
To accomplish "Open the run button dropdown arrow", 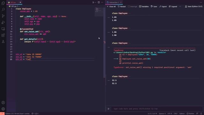I will click(96, 2).
